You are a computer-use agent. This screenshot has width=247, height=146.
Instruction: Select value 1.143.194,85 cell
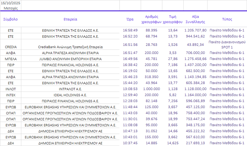point(195,77)
